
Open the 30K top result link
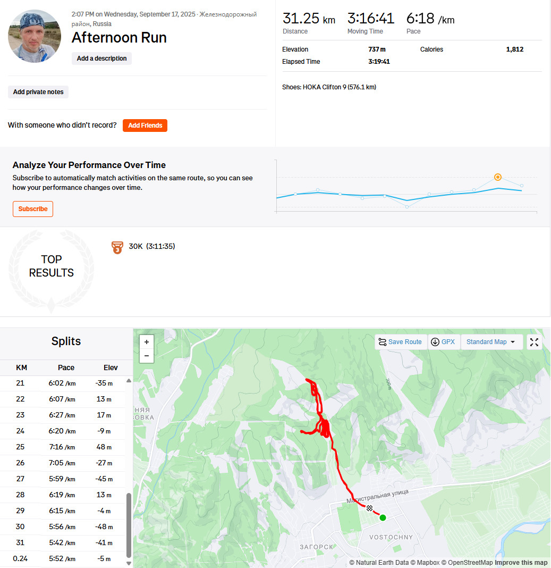tap(151, 246)
